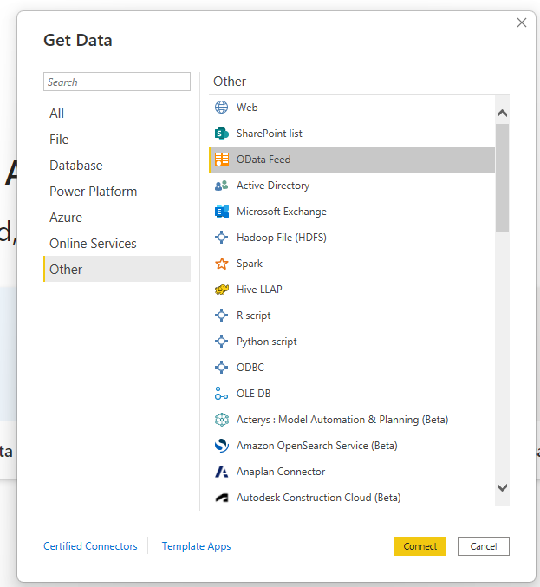Click the R script connector icon

click(221, 316)
